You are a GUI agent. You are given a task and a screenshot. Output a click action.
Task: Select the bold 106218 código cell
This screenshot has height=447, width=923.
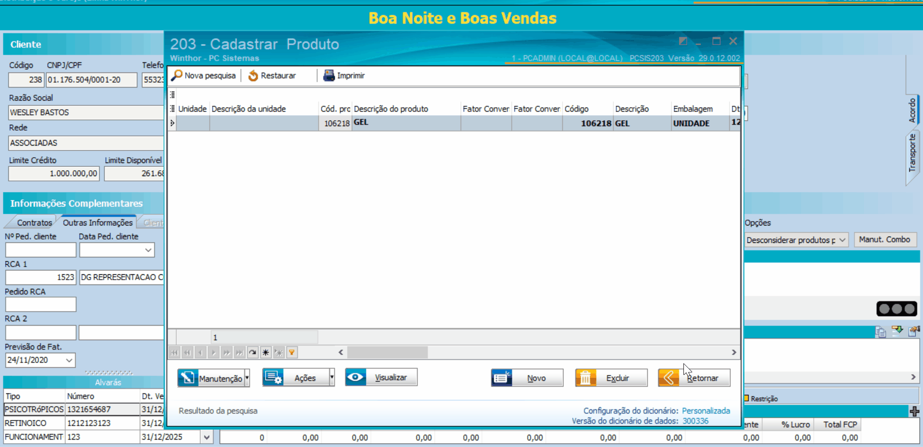click(588, 123)
